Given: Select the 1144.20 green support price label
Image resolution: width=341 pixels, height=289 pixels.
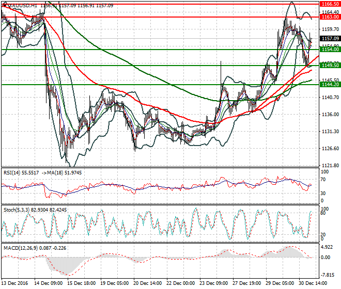Looking at the screenshot, I should pos(330,85).
